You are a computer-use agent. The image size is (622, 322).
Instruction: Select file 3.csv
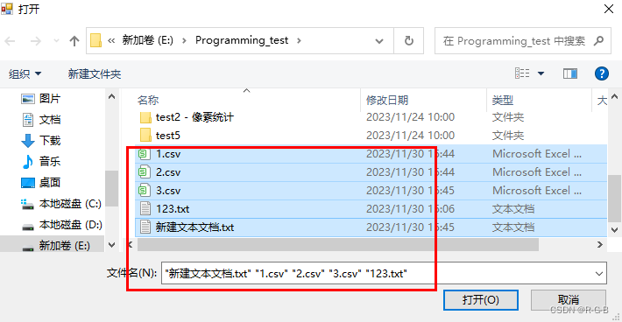(x=168, y=191)
